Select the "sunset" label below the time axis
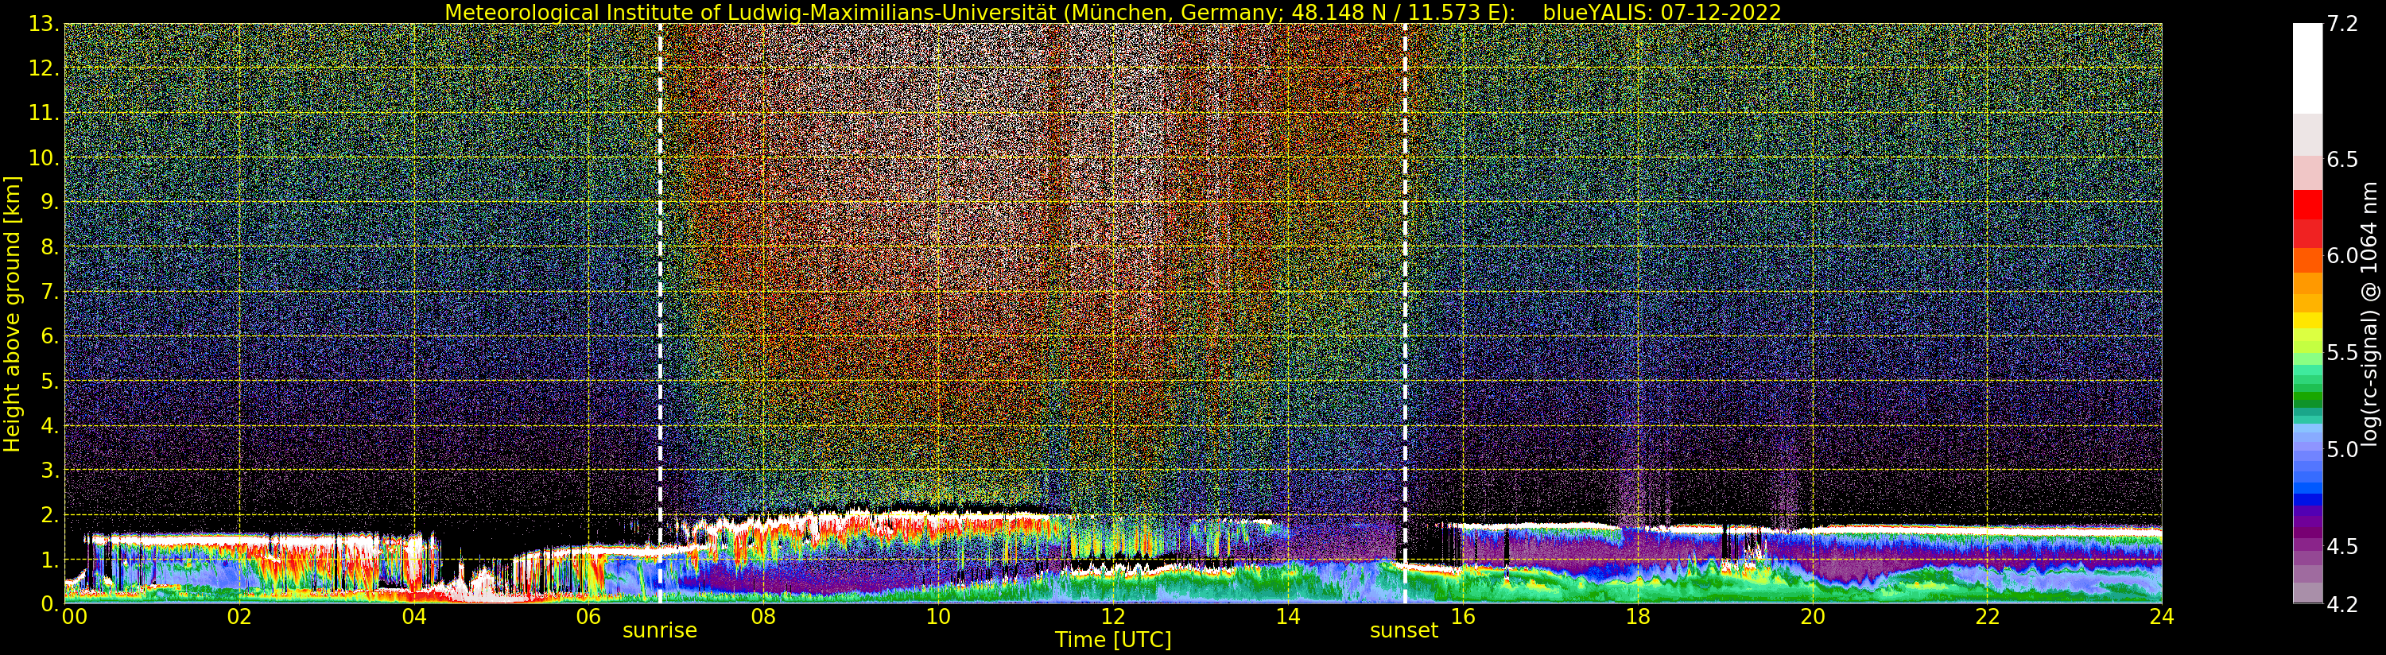The width and height of the screenshot is (2386, 655). click(x=1404, y=631)
